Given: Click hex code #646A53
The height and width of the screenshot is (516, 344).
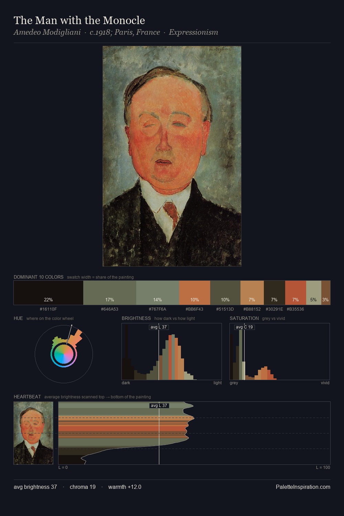Looking at the screenshot, I should pyautogui.click(x=110, y=309).
